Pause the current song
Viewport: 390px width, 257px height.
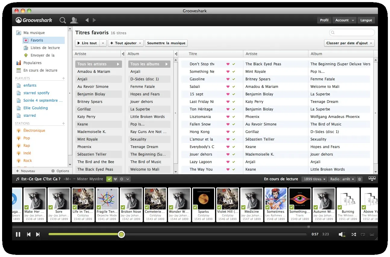pyautogui.click(x=18, y=234)
